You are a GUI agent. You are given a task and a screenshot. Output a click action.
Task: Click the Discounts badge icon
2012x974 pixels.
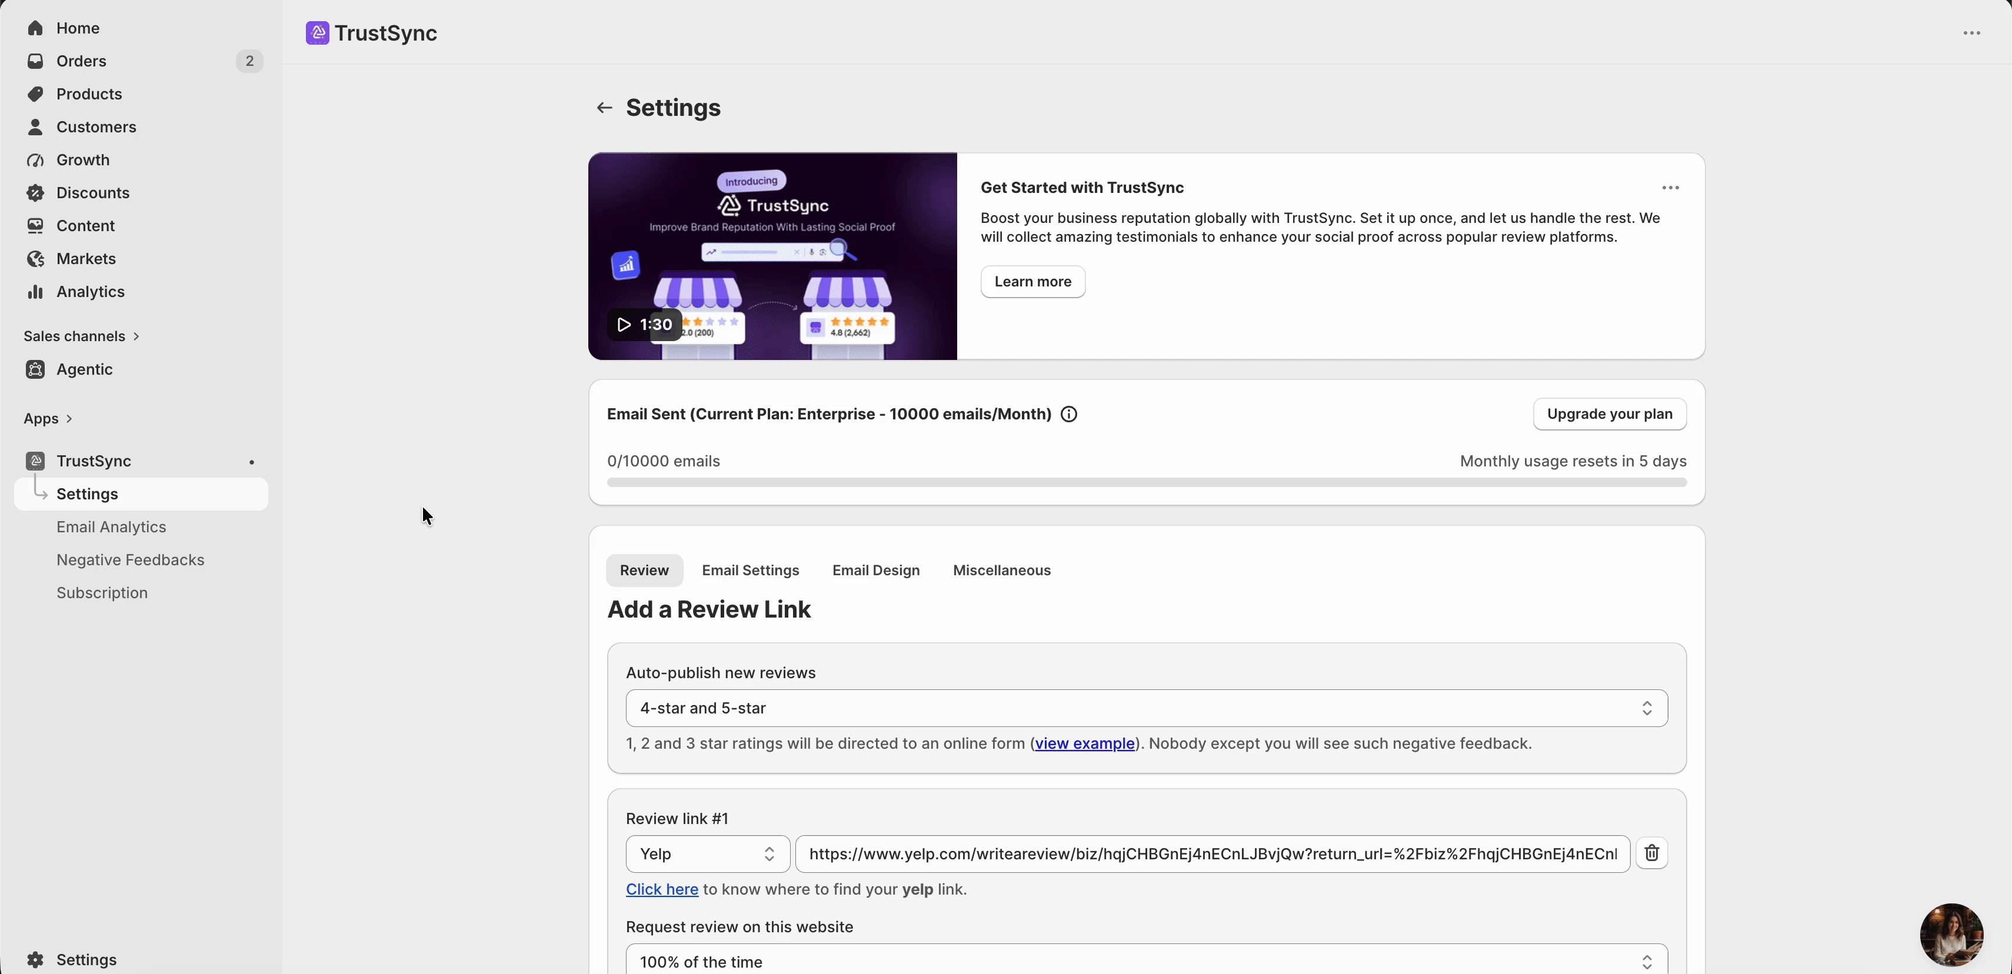click(35, 193)
